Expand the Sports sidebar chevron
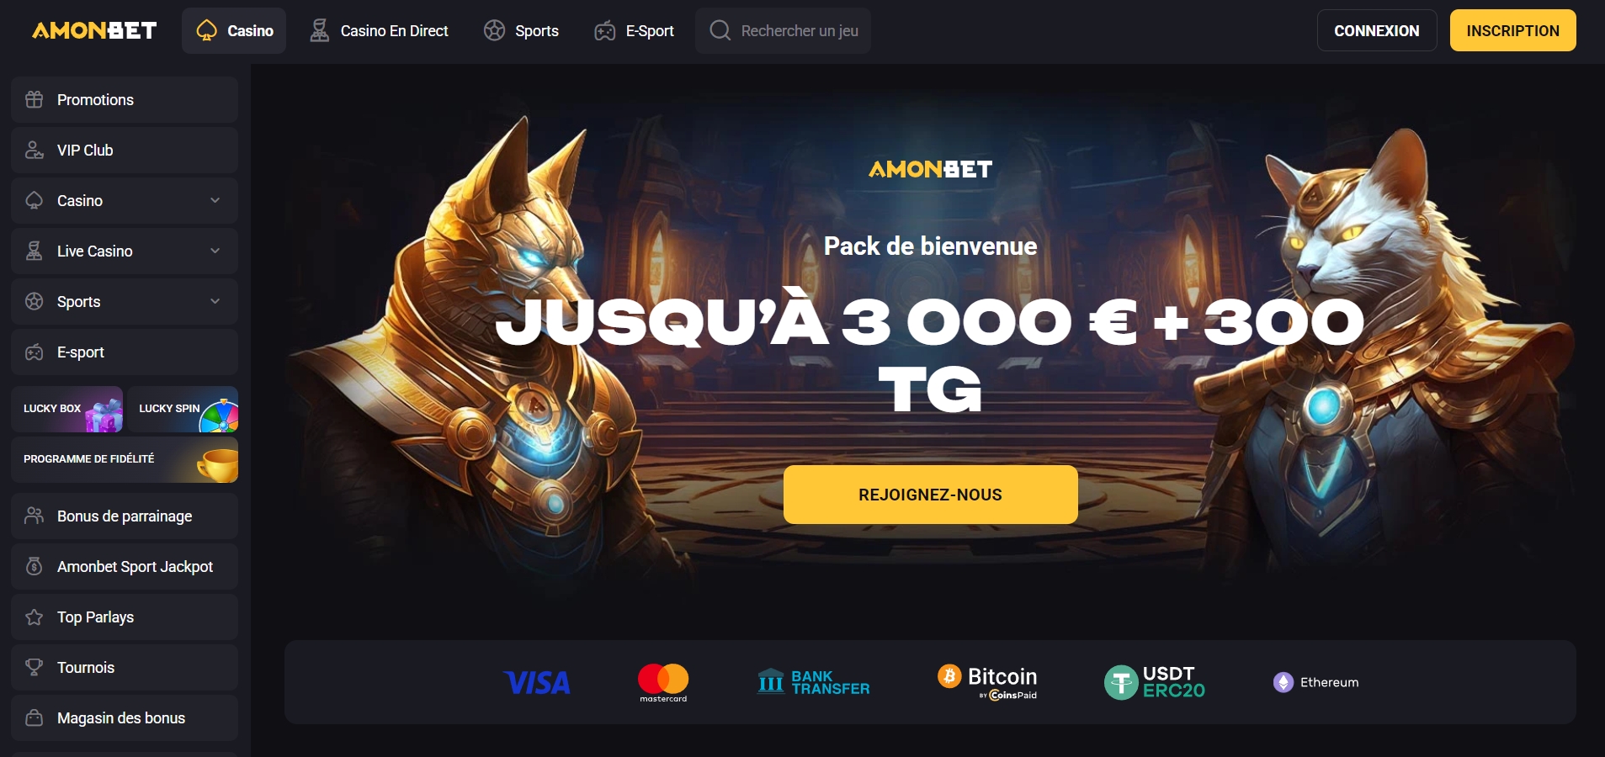 click(x=215, y=301)
